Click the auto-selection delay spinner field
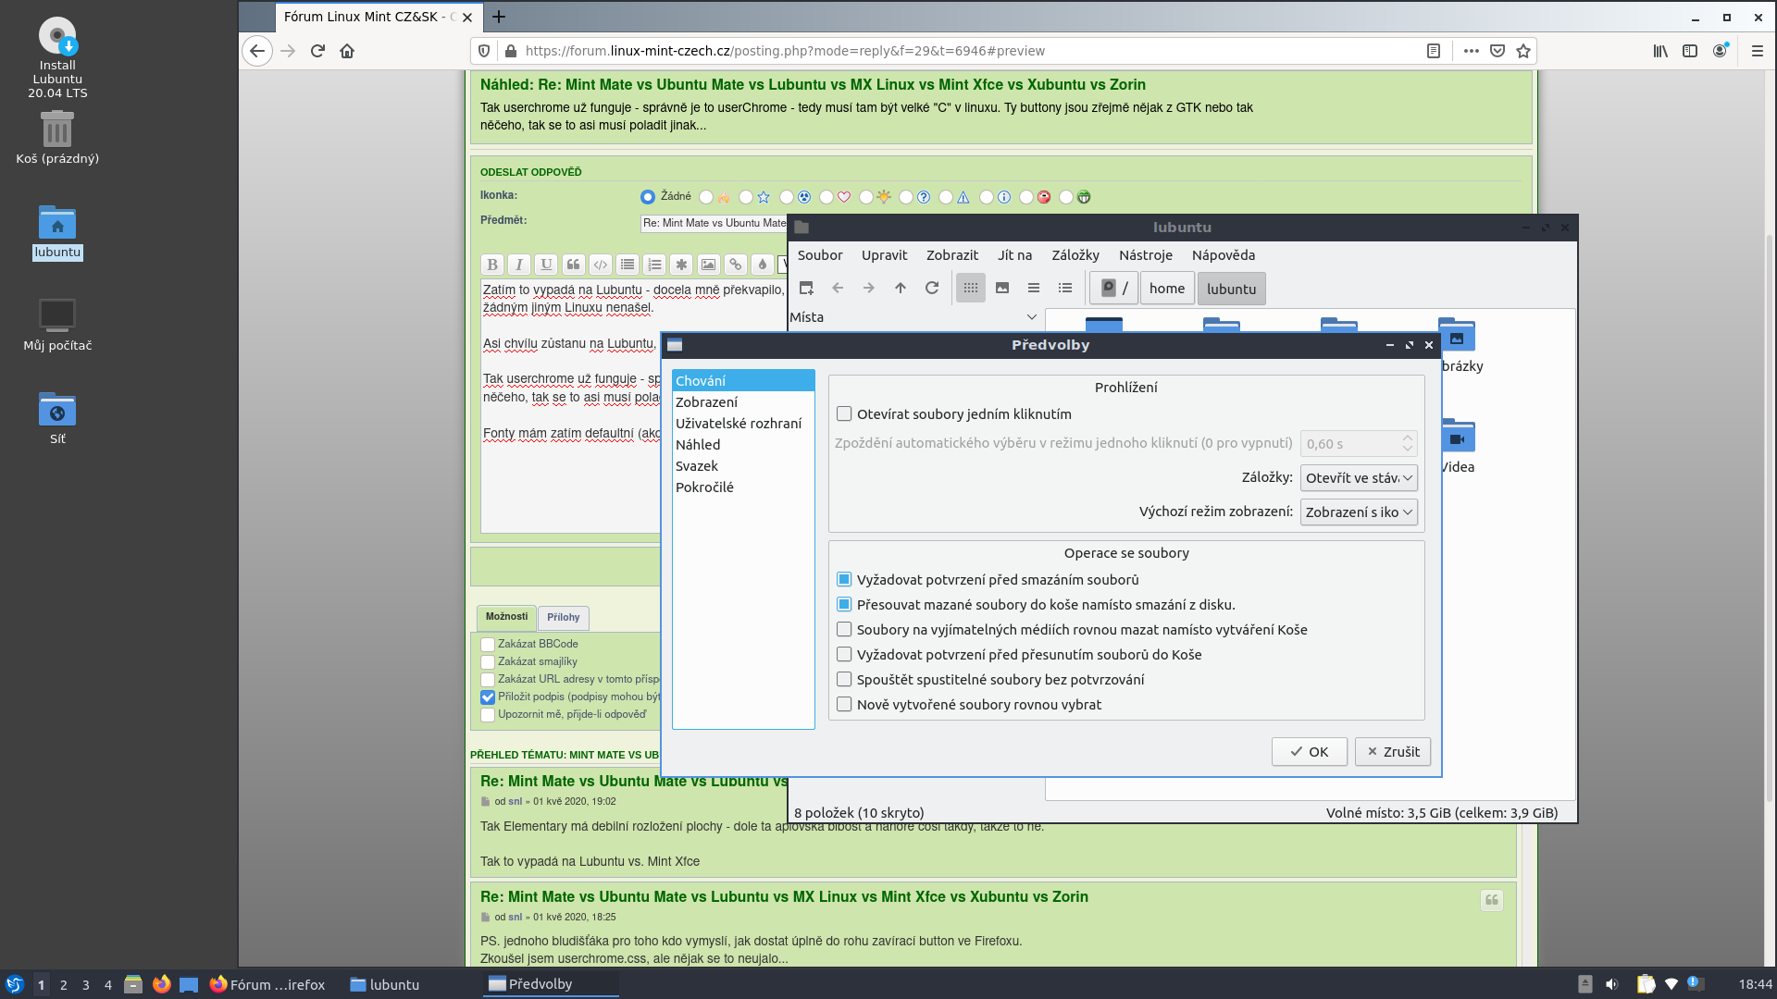This screenshot has width=1777, height=999. 1349,444
